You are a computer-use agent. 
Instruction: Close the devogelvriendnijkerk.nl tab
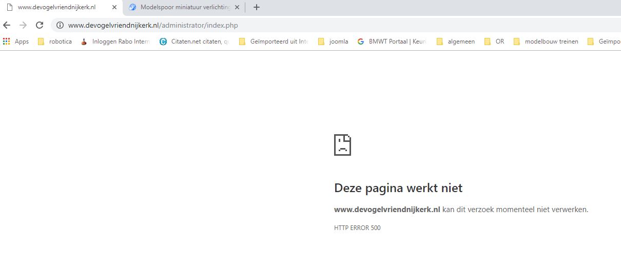click(114, 7)
